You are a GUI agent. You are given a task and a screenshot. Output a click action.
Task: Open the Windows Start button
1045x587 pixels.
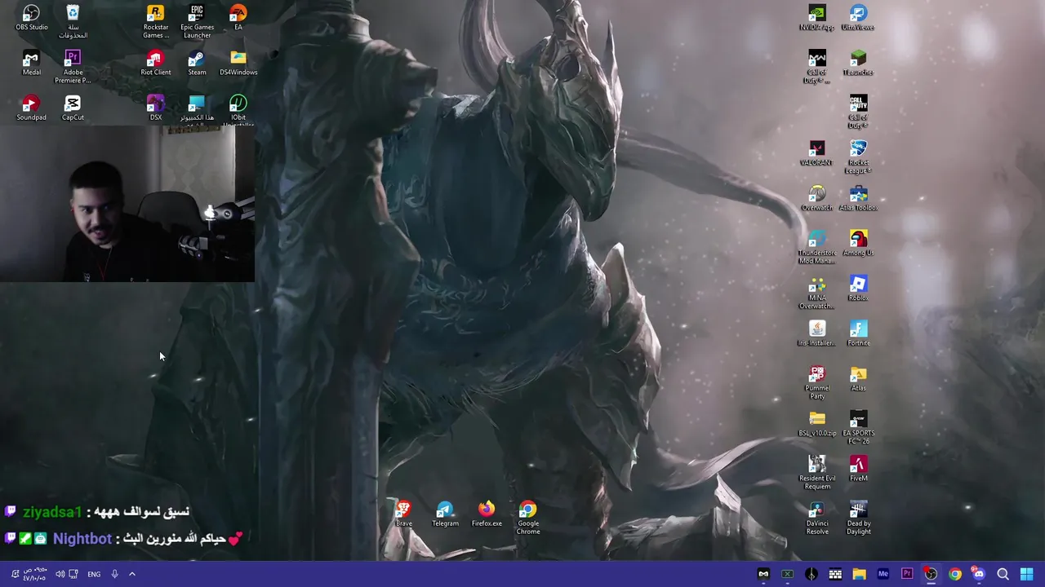(1026, 574)
